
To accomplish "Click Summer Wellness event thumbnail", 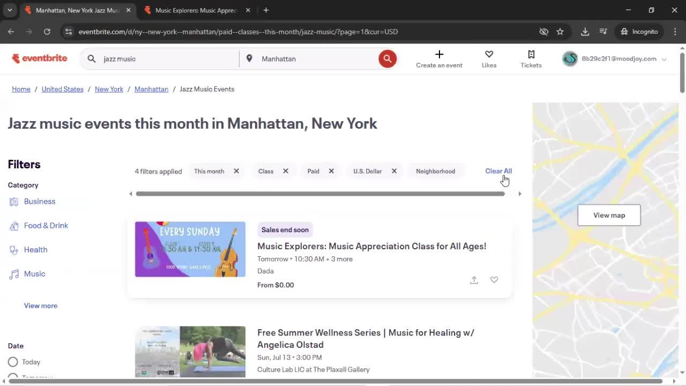I will pyautogui.click(x=190, y=352).
